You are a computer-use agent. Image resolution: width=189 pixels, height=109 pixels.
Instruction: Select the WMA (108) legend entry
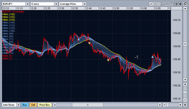click(8, 31)
